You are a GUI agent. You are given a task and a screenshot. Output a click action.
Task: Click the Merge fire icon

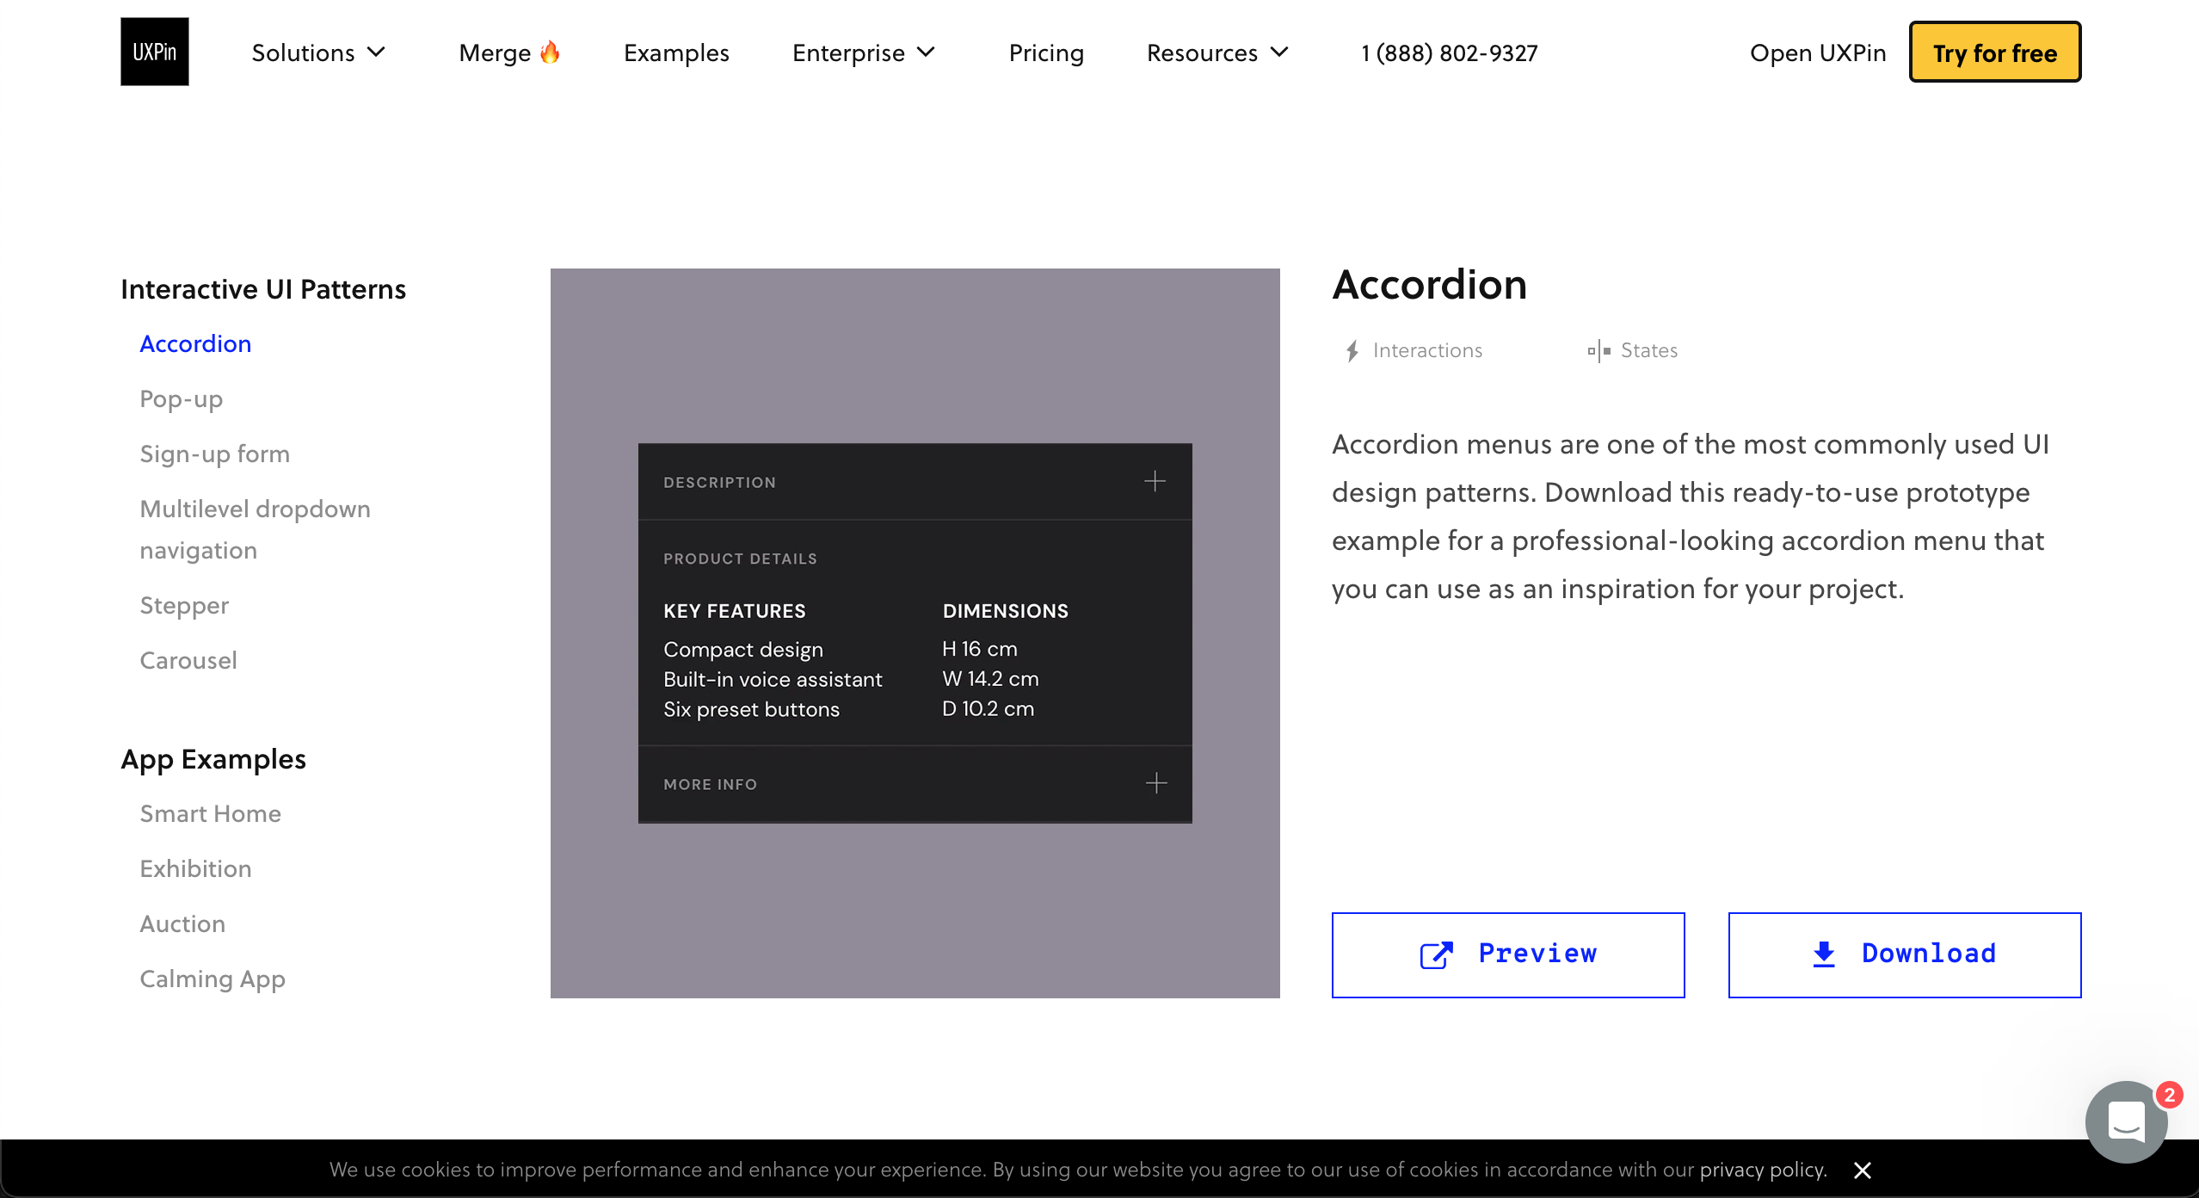click(550, 52)
